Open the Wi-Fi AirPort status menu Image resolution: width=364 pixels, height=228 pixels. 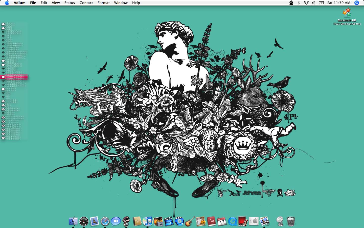tap(306, 3)
